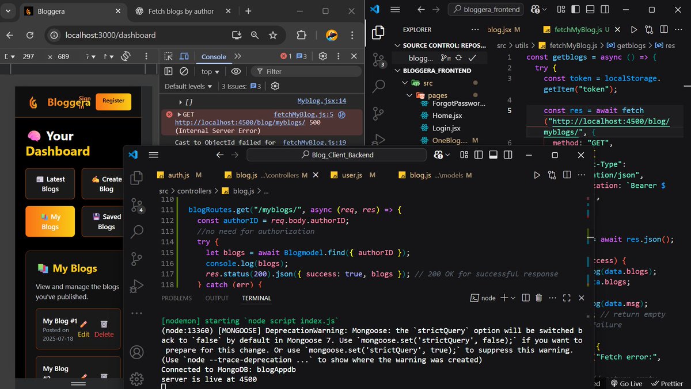Open DevTools settings gear in top bar
Image resolution: width=691 pixels, height=389 pixels.
tap(323, 56)
